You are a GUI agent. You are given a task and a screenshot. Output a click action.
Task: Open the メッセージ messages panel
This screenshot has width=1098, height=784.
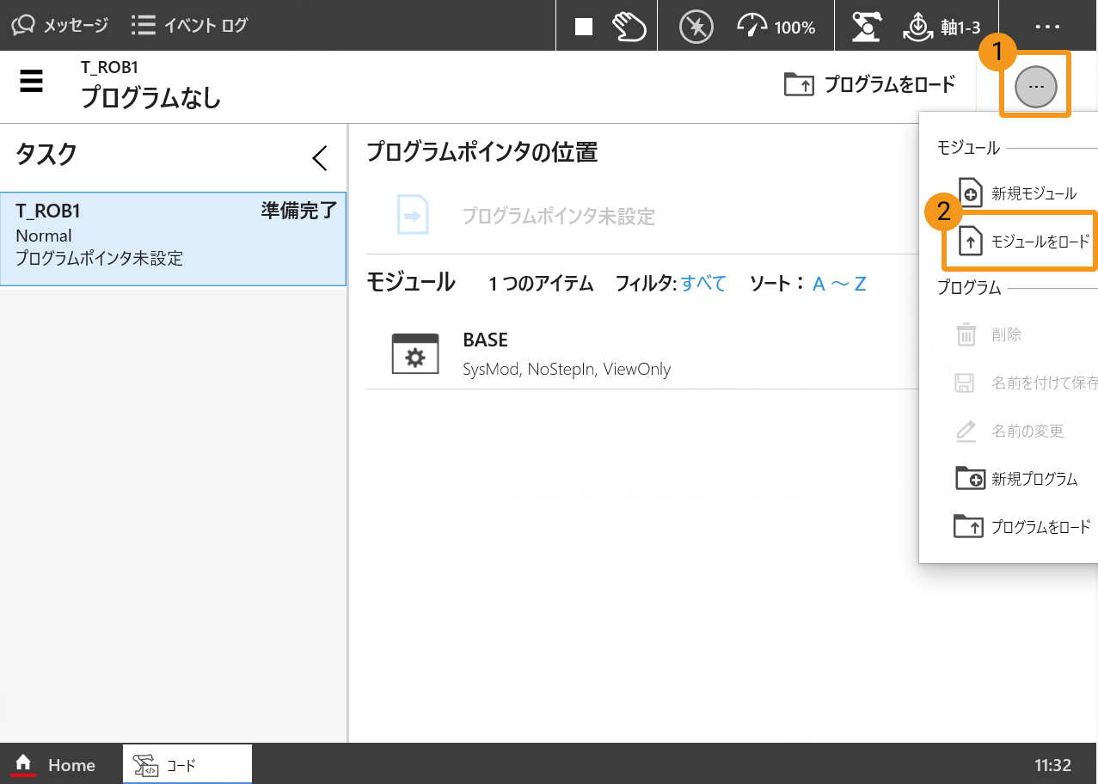click(60, 26)
